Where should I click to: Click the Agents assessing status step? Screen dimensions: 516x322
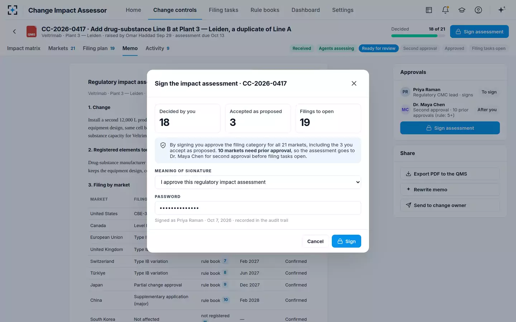click(336, 48)
